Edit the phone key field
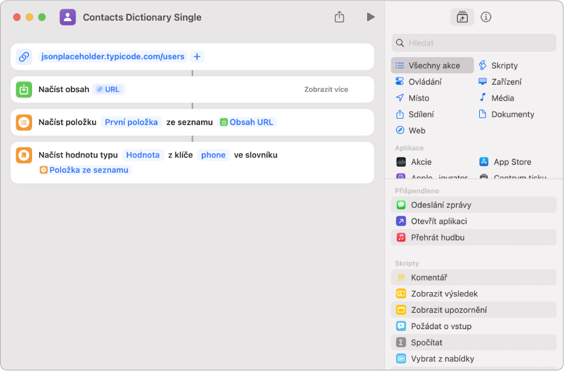 [x=213, y=155]
